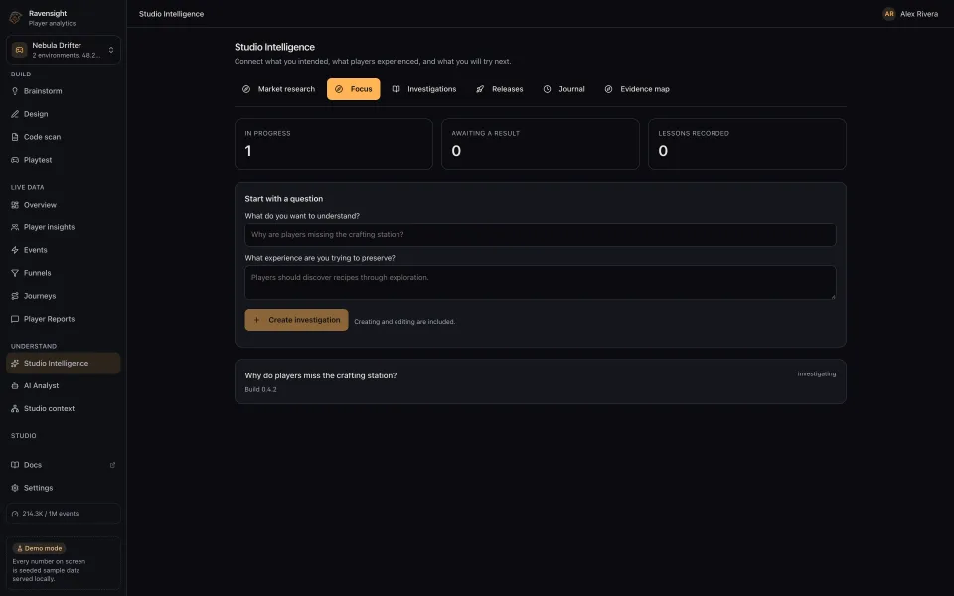
Task: Click the Playtest gamepad icon
Action: [x=15, y=160]
